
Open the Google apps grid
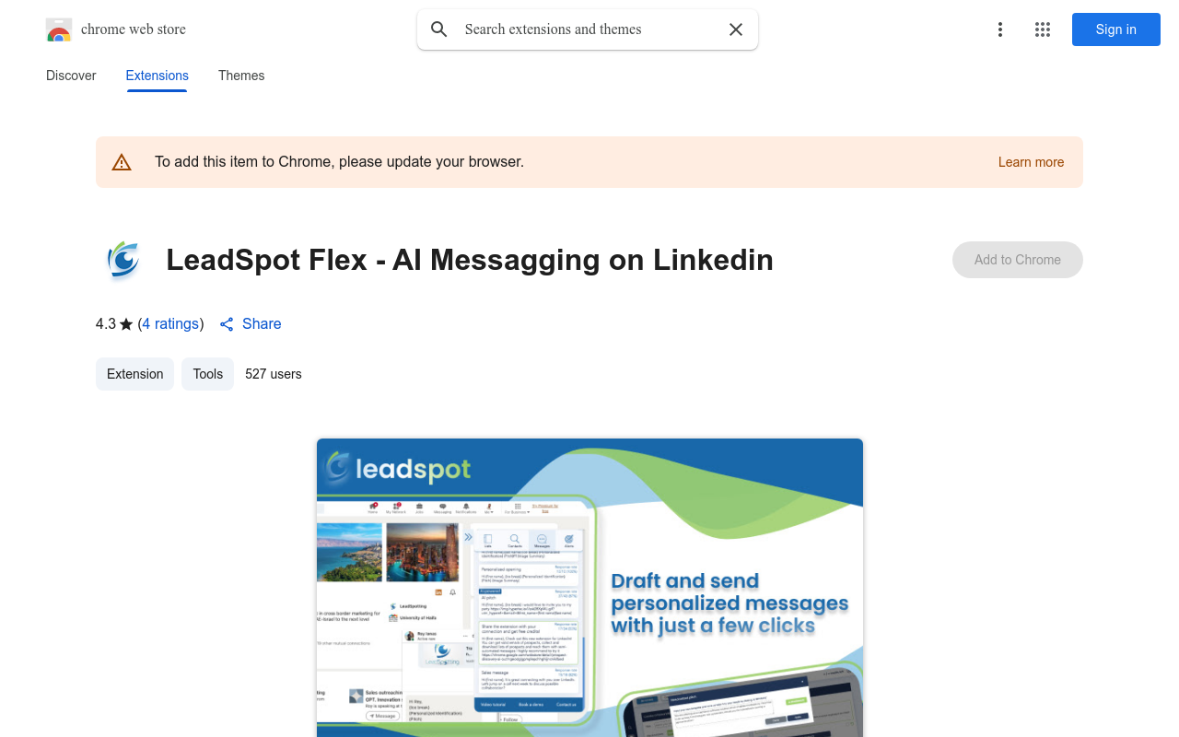click(x=1043, y=29)
